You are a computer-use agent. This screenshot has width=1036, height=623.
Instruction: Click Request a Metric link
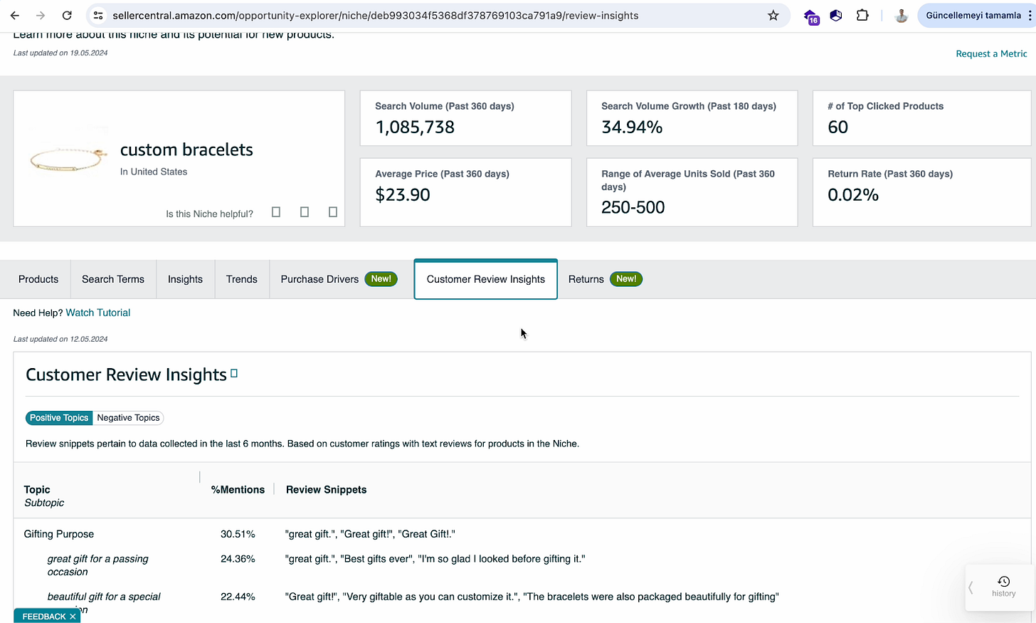coord(991,53)
